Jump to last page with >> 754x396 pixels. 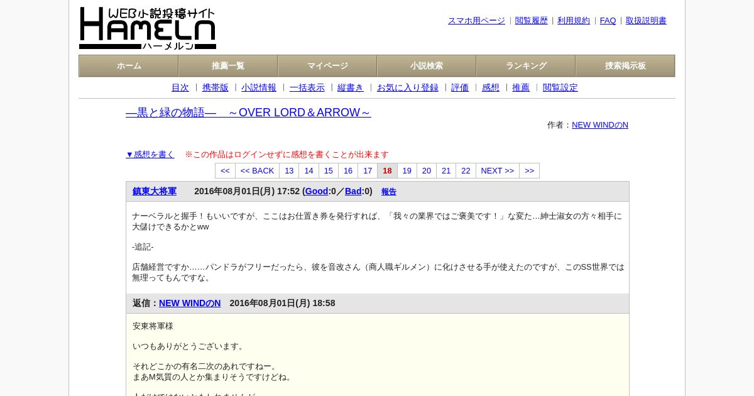click(529, 171)
